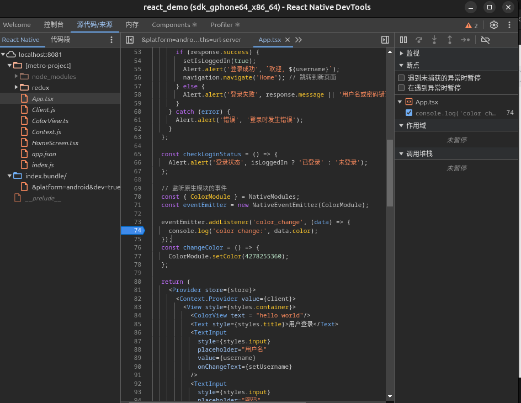Open the warnings count indicator
The image size is (521, 403).
[x=471, y=25]
